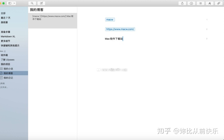Open 更多细节 in the sidebar
Image resolution: width=224 pixels, height=140 pixels.
click(x=5, y=41)
